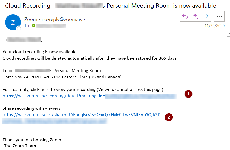Click the Cloud Recording email subject line

click(x=110, y=6)
